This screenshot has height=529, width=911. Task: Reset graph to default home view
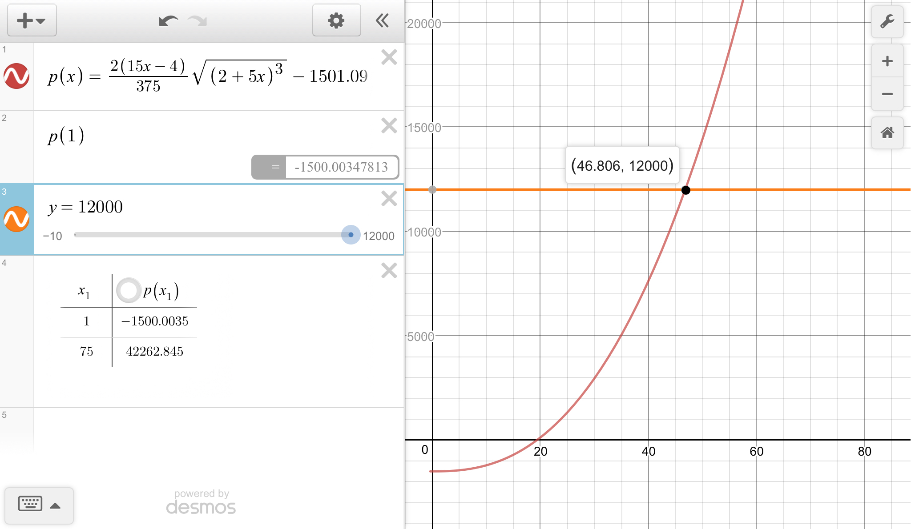[x=887, y=132]
